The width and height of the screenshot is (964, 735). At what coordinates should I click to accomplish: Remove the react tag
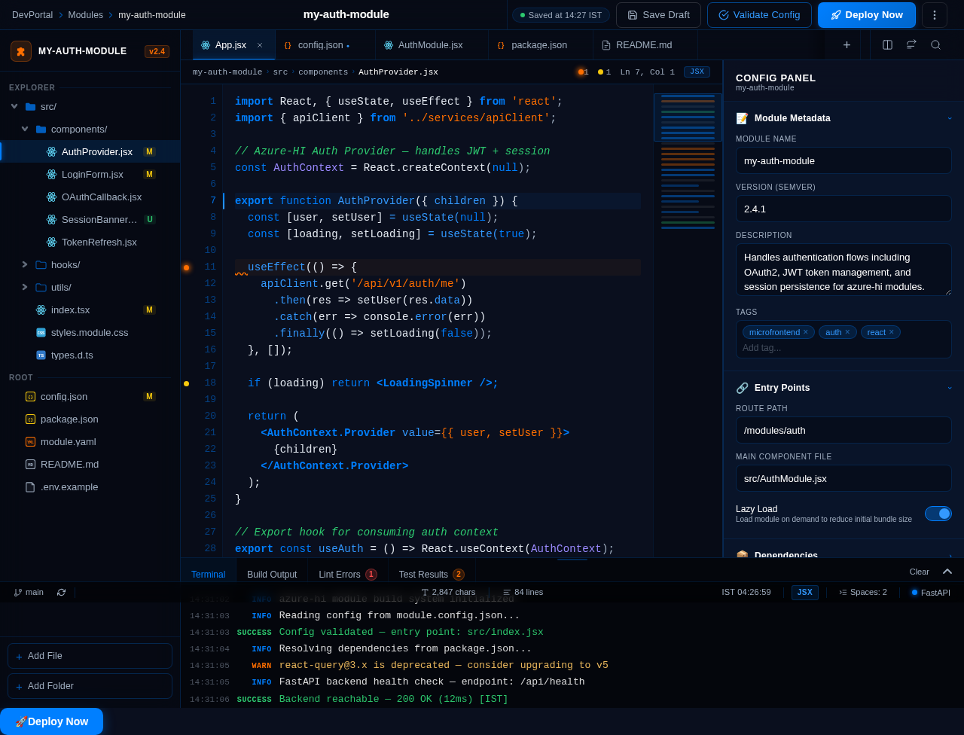pyautogui.click(x=891, y=332)
